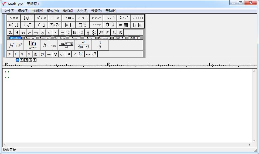
Task: Insert the plus-minus symbol in small bar
Action: coord(62,33)
